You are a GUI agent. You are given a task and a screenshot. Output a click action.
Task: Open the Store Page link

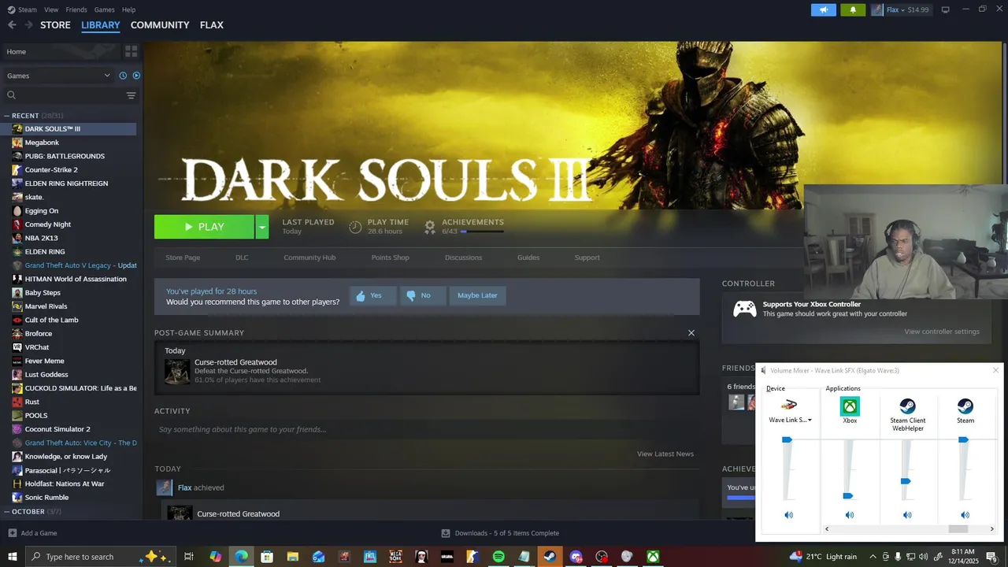coord(183,258)
